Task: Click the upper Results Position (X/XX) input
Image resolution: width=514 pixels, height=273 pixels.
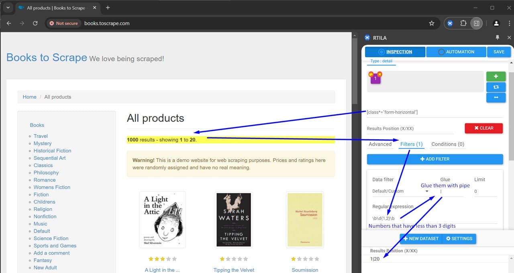Action: point(410,128)
